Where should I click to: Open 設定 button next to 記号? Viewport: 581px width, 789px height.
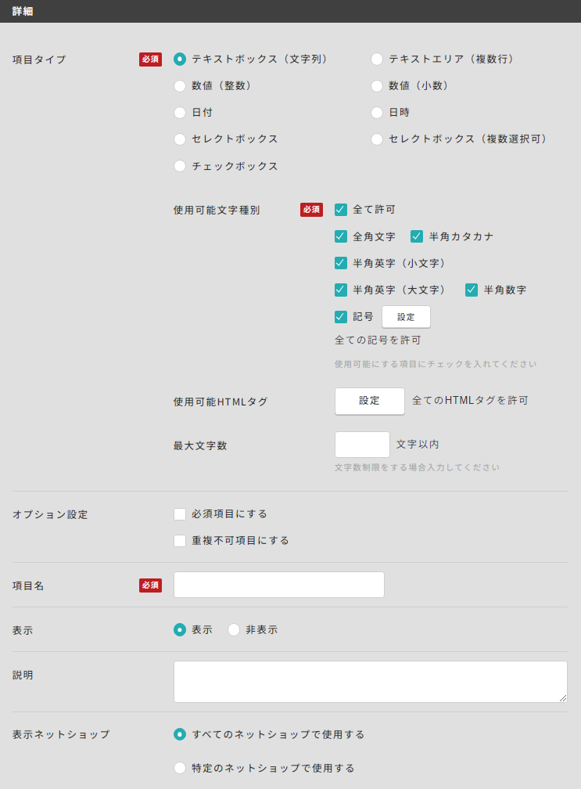click(406, 317)
